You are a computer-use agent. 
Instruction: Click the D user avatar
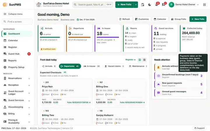(171, 5)
